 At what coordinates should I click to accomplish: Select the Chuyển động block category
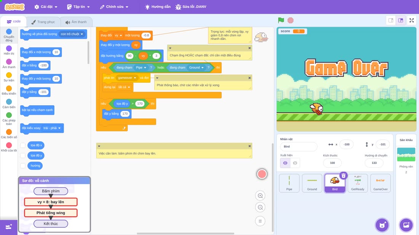click(9, 35)
